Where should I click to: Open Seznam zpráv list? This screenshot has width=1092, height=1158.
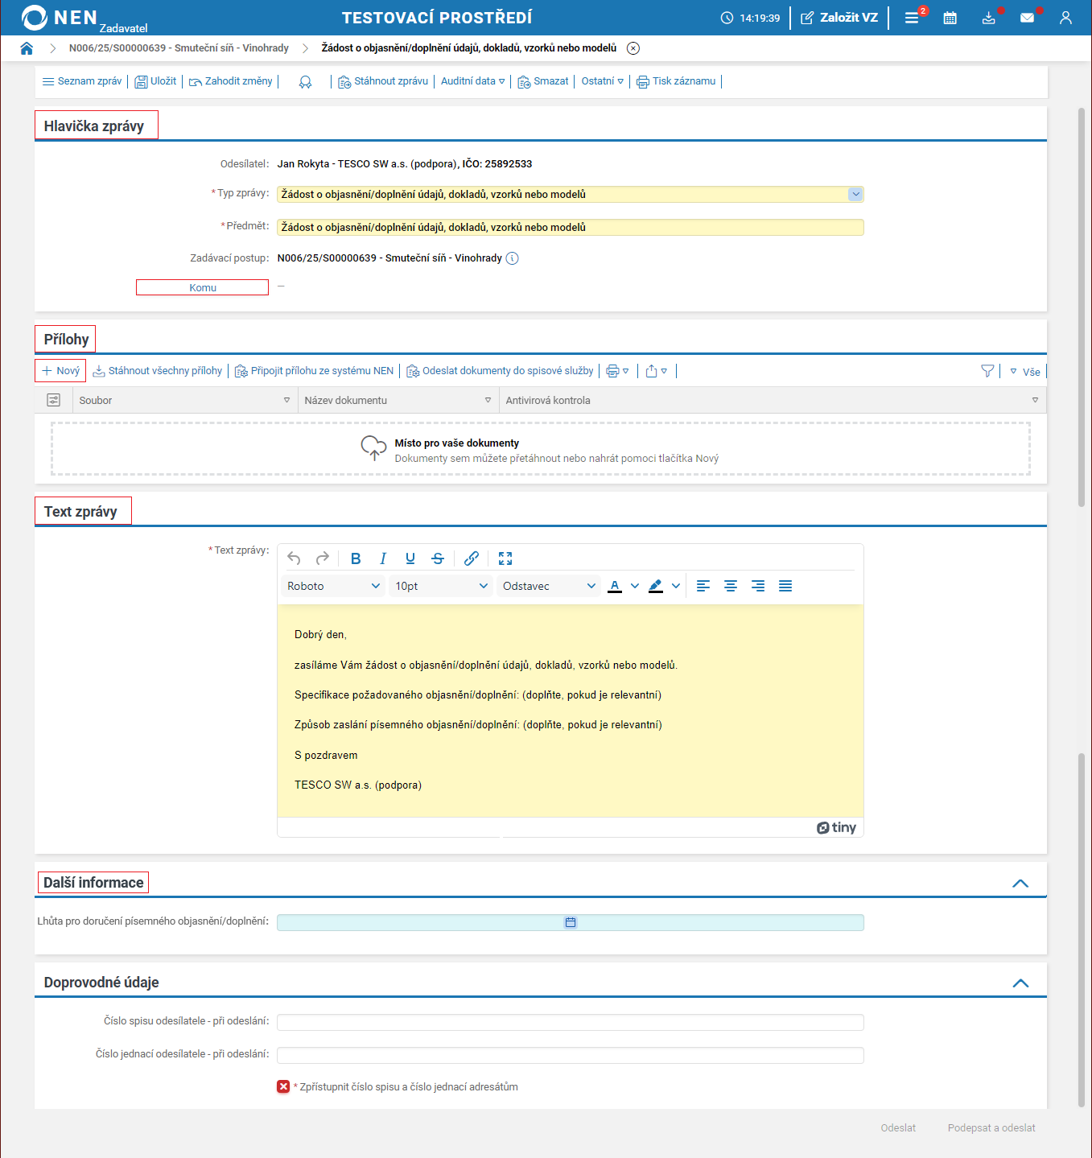82,81
